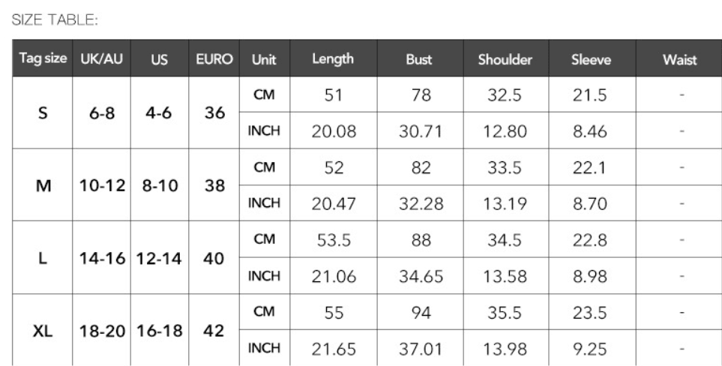Select the XL tag size cell
This screenshot has width=722, height=366.
pos(43,331)
